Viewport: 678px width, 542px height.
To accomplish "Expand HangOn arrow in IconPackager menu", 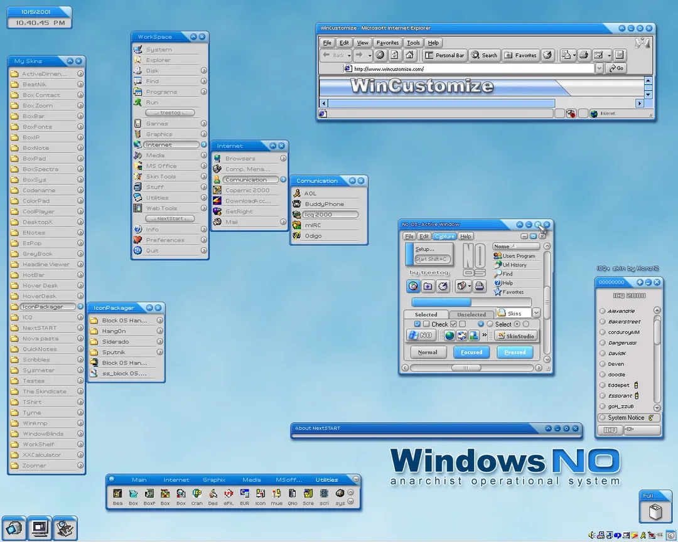I will click(x=159, y=331).
